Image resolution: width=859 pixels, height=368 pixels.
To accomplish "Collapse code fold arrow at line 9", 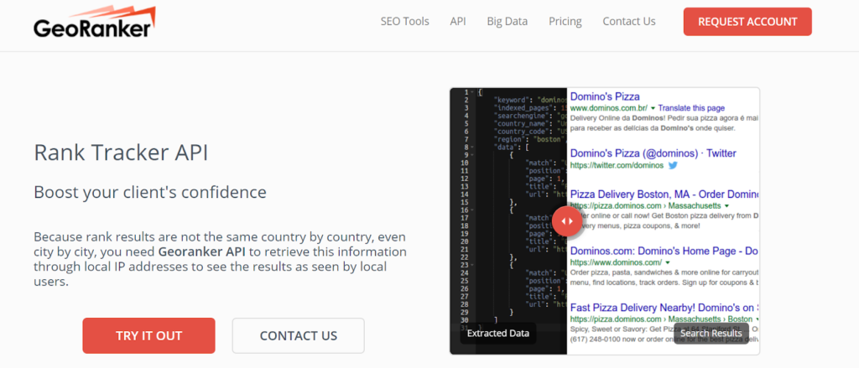I will 473,155.
